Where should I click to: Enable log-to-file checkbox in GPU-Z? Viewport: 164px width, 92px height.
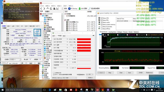click(54, 73)
